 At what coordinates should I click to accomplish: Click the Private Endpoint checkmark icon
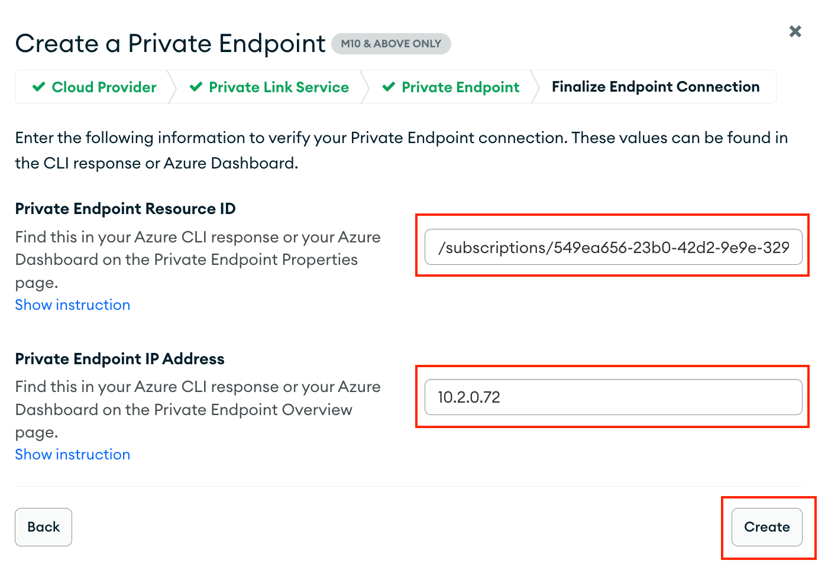[389, 87]
